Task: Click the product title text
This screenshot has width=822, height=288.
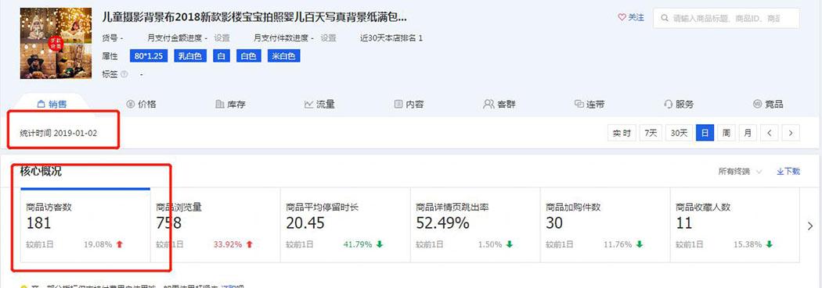Action: coord(254,17)
